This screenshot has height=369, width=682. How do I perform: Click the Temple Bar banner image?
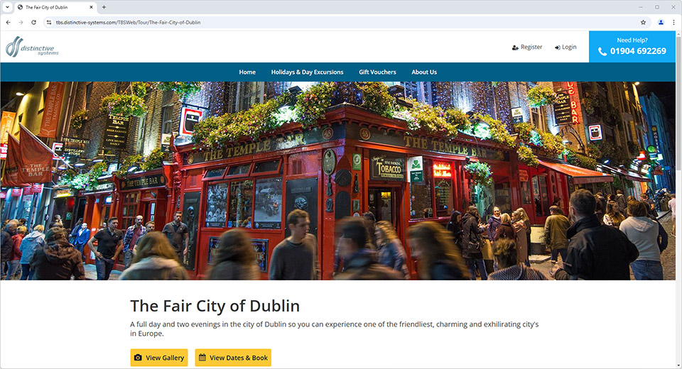pyautogui.click(x=338, y=181)
